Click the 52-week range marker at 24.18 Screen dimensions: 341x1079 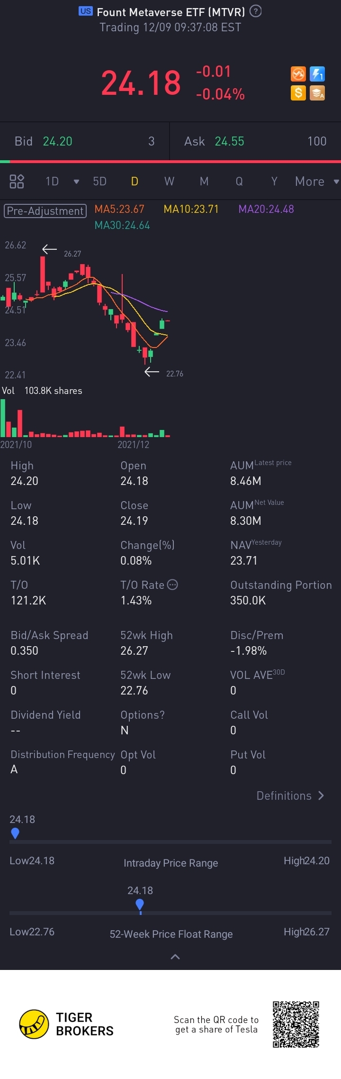(140, 905)
